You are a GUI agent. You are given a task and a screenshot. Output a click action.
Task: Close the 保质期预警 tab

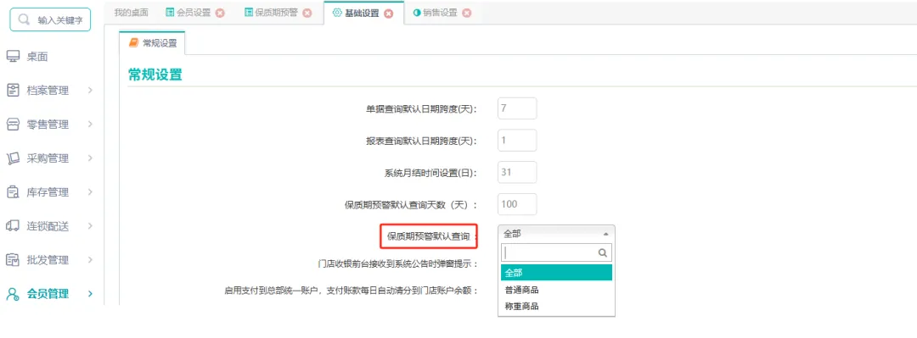coord(307,13)
